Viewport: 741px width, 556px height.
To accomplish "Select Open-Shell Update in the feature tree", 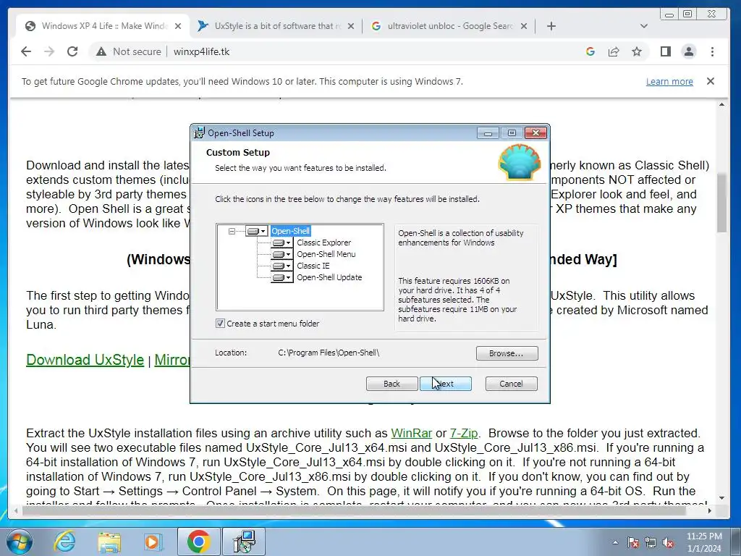I will click(329, 277).
